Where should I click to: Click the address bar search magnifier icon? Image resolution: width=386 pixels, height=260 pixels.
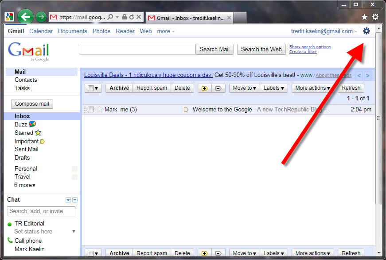click(x=110, y=17)
